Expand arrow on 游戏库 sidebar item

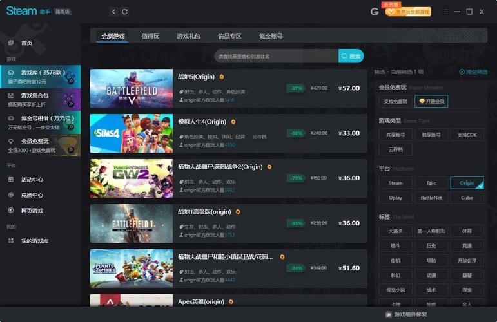(x=71, y=80)
